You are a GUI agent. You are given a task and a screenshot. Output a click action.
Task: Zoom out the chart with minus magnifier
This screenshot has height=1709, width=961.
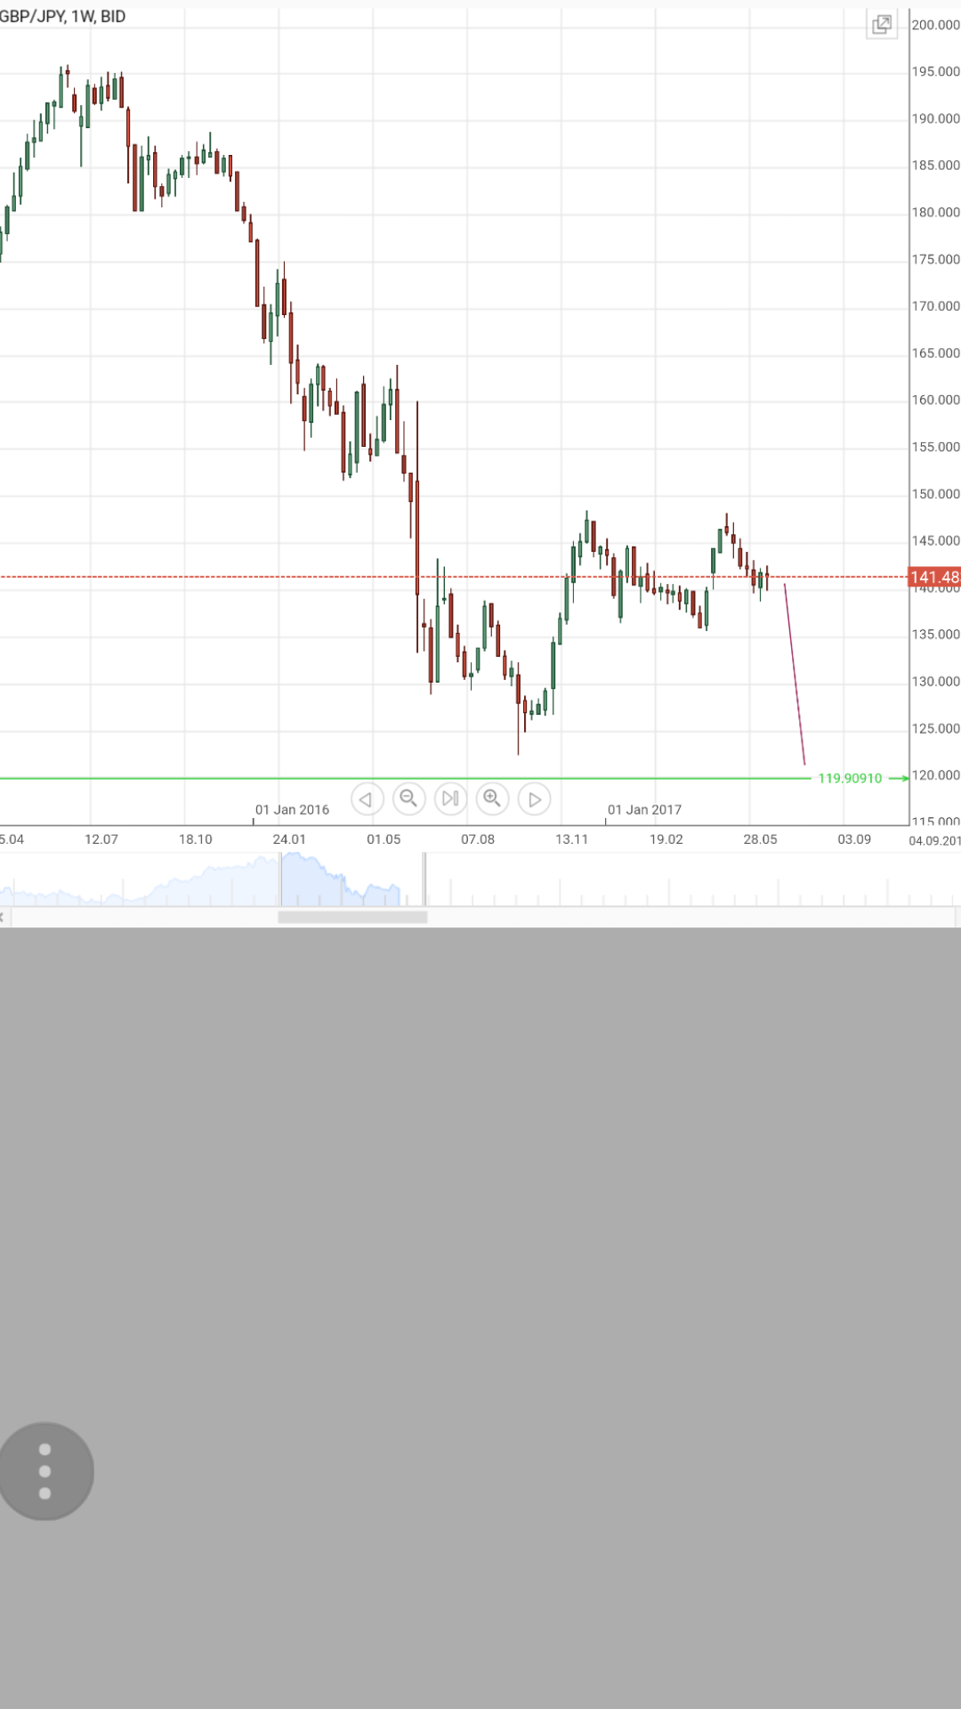[408, 798]
